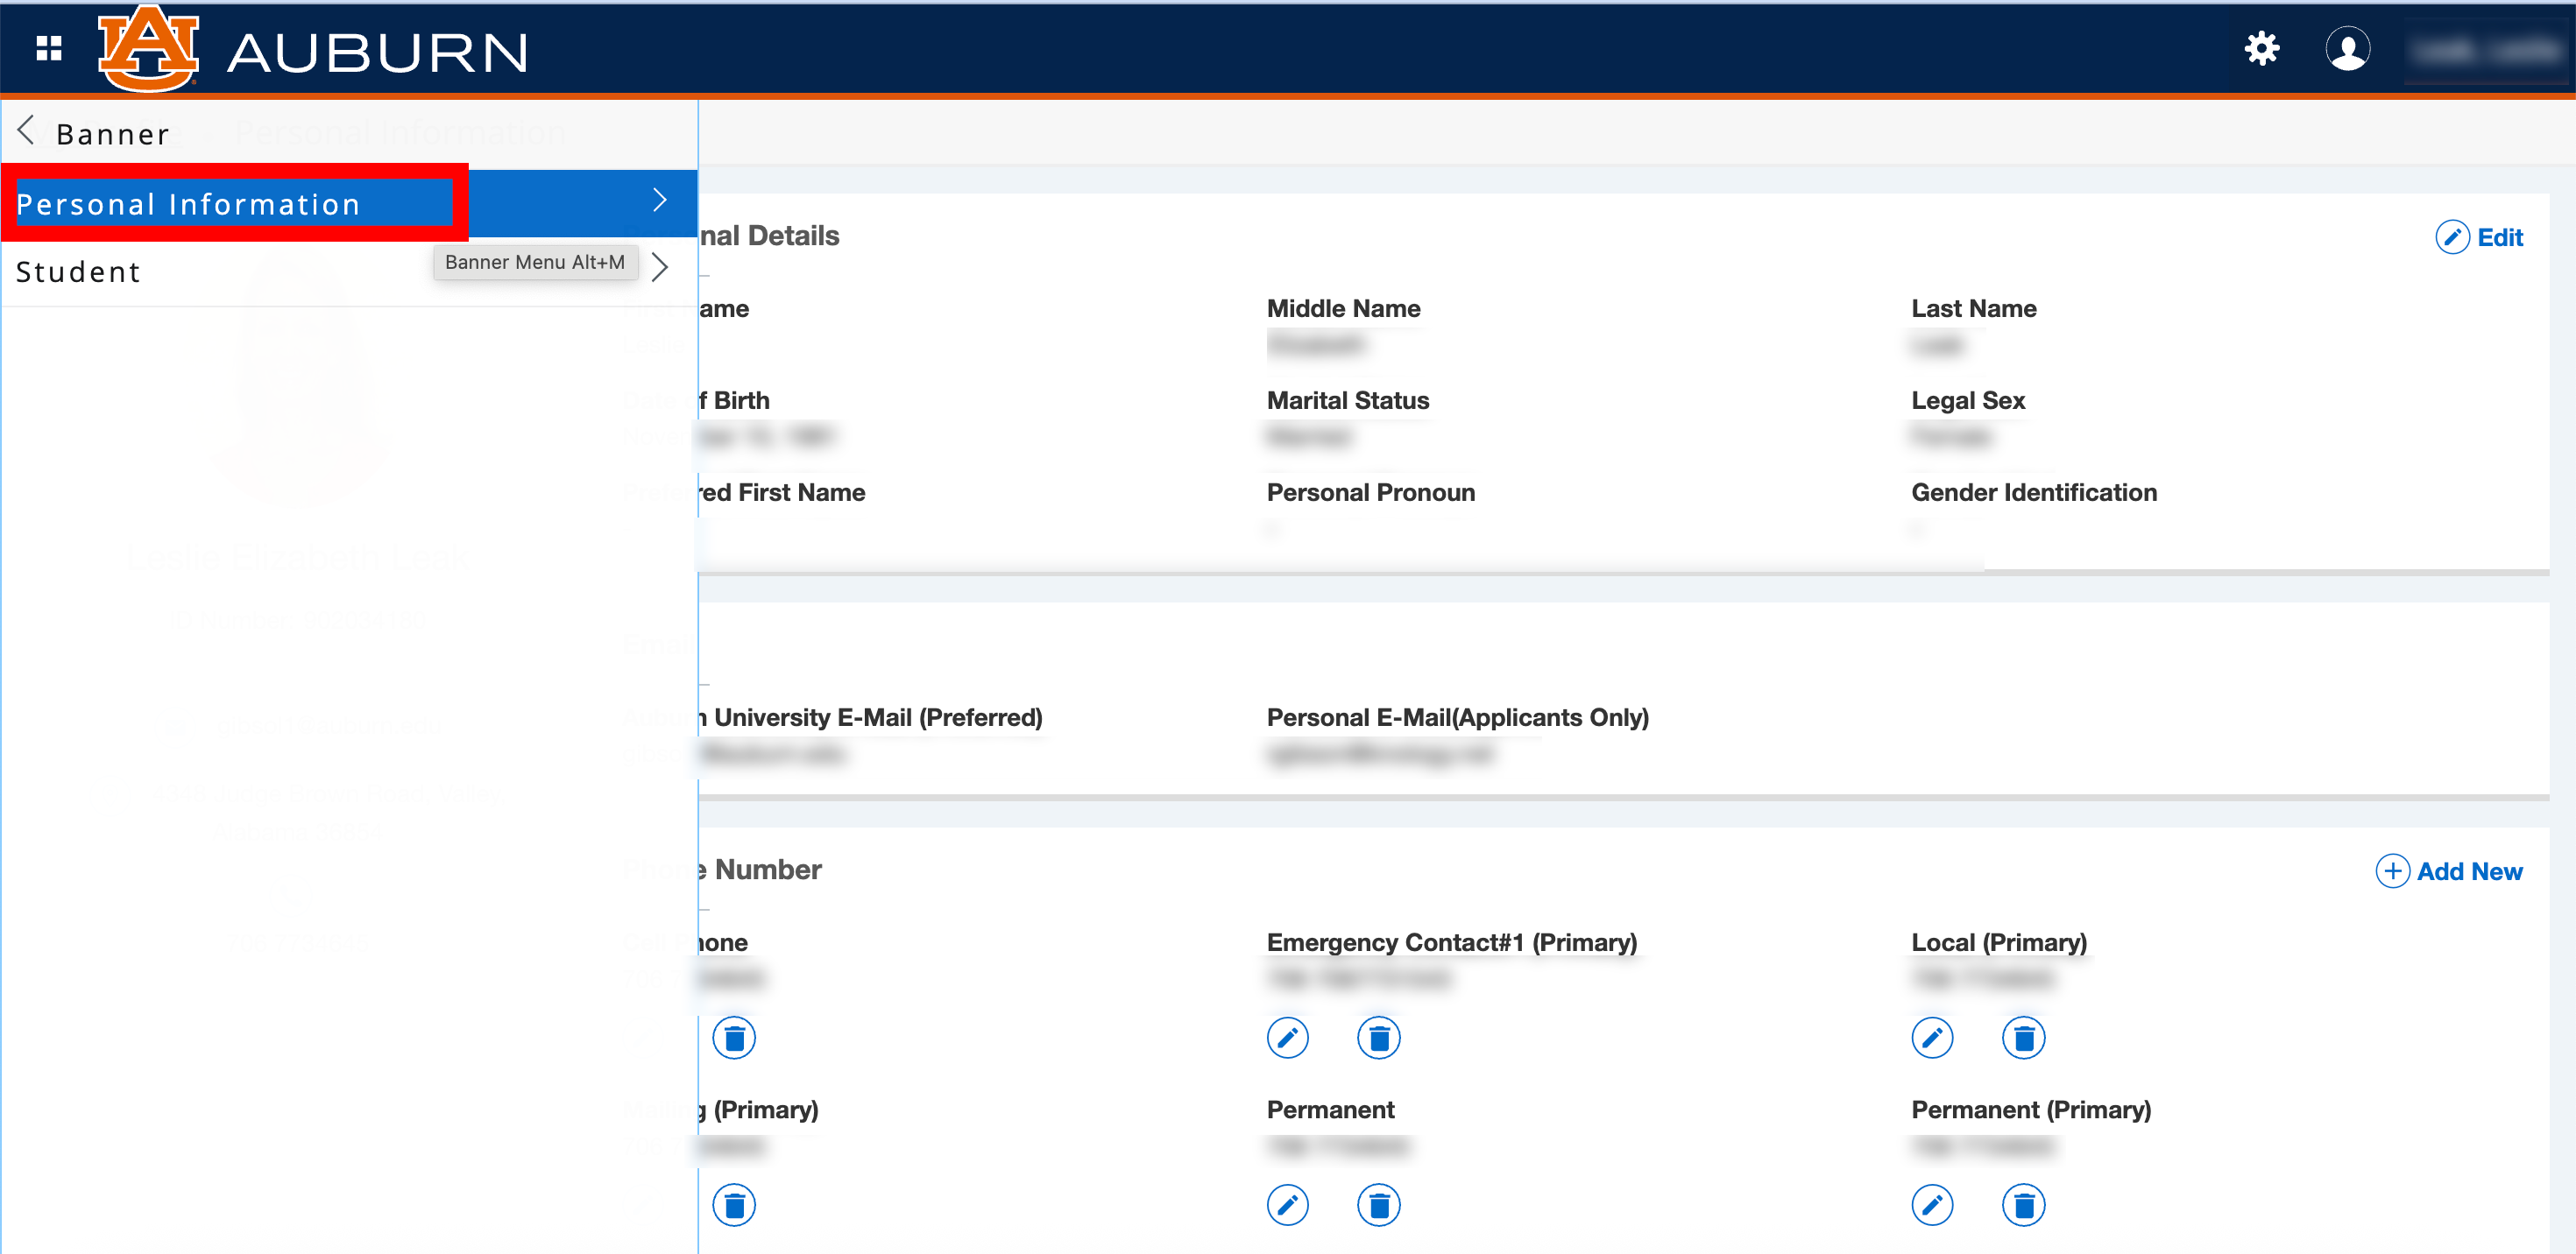Delete the cell phone entry
The width and height of the screenshot is (2576, 1254).
click(733, 1039)
